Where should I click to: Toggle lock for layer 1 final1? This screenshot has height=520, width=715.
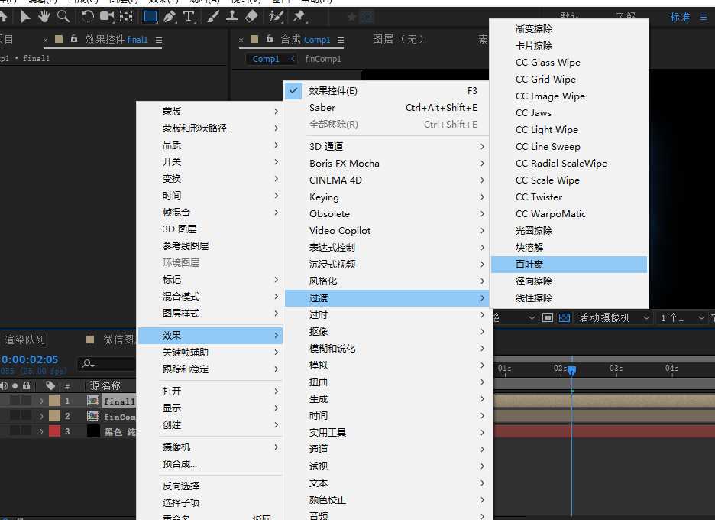point(27,401)
